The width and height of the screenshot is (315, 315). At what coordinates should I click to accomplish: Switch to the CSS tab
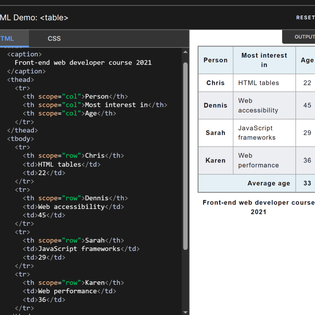[x=54, y=38]
